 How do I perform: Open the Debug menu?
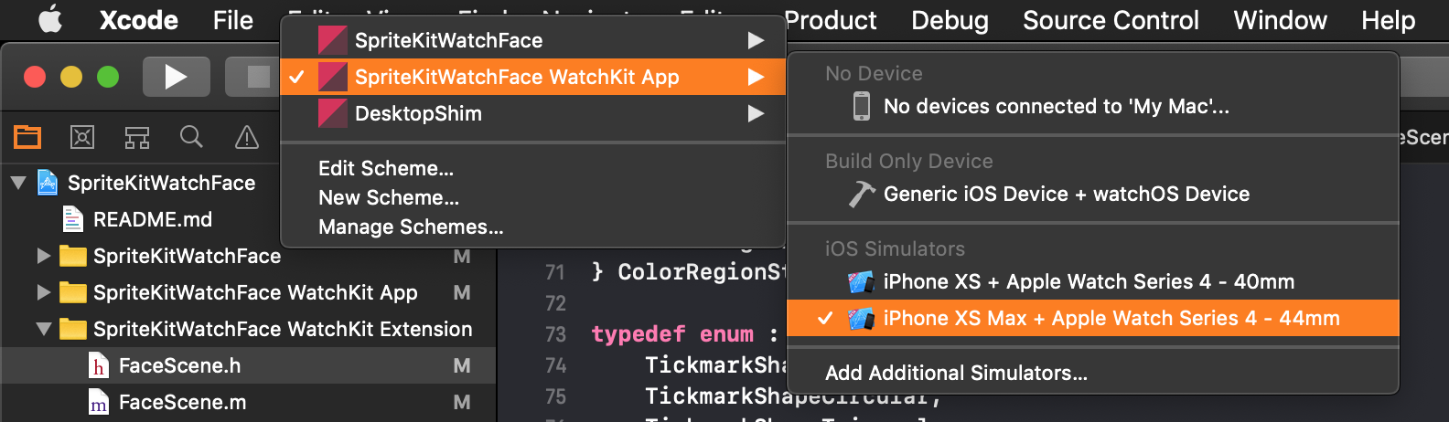(950, 20)
